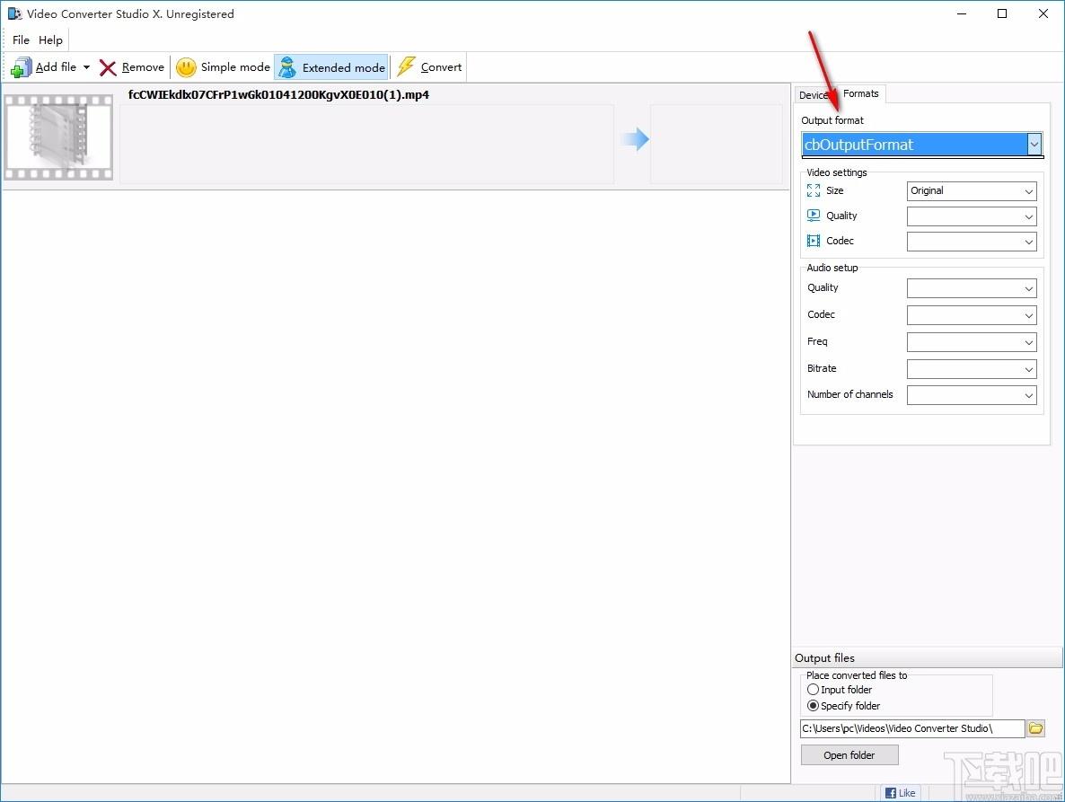The image size is (1065, 802).
Task: Close the Video Converter Studio window
Action: click(1043, 13)
